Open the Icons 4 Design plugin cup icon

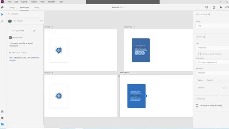click(10, 21)
